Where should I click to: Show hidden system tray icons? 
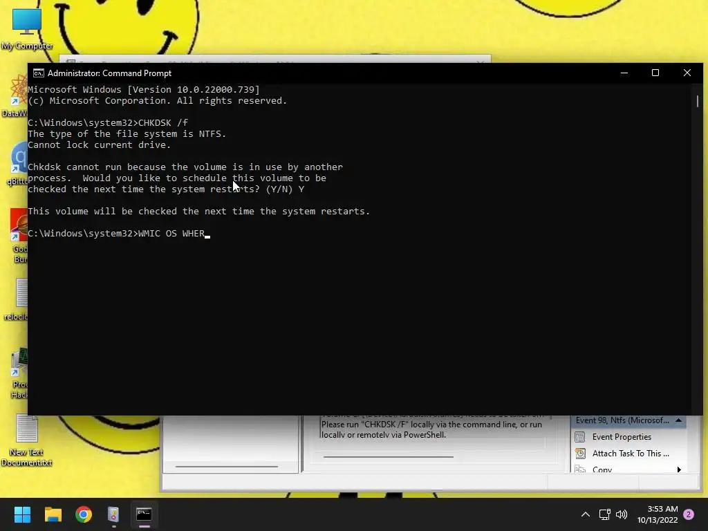pos(585,514)
